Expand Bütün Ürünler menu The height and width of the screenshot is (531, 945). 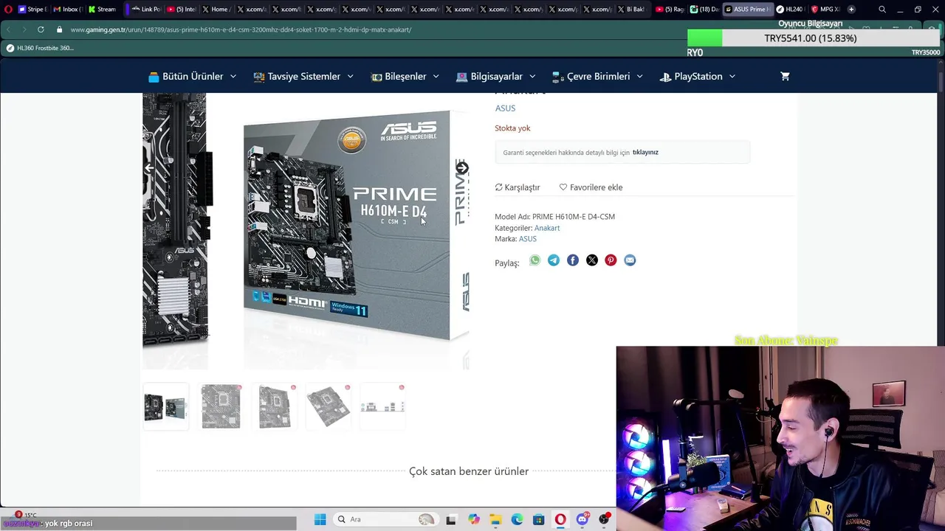192,76
